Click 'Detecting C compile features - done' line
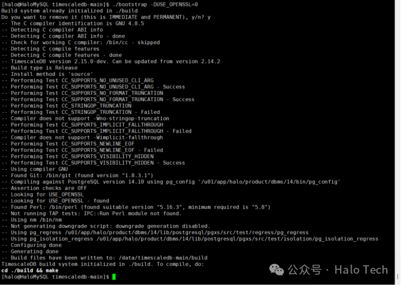401x286 pixels. tap(62, 55)
